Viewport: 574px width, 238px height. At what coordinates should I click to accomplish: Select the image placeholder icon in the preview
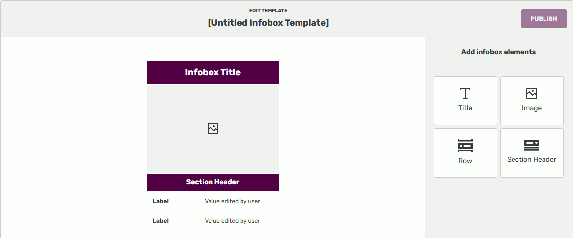tap(213, 129)
